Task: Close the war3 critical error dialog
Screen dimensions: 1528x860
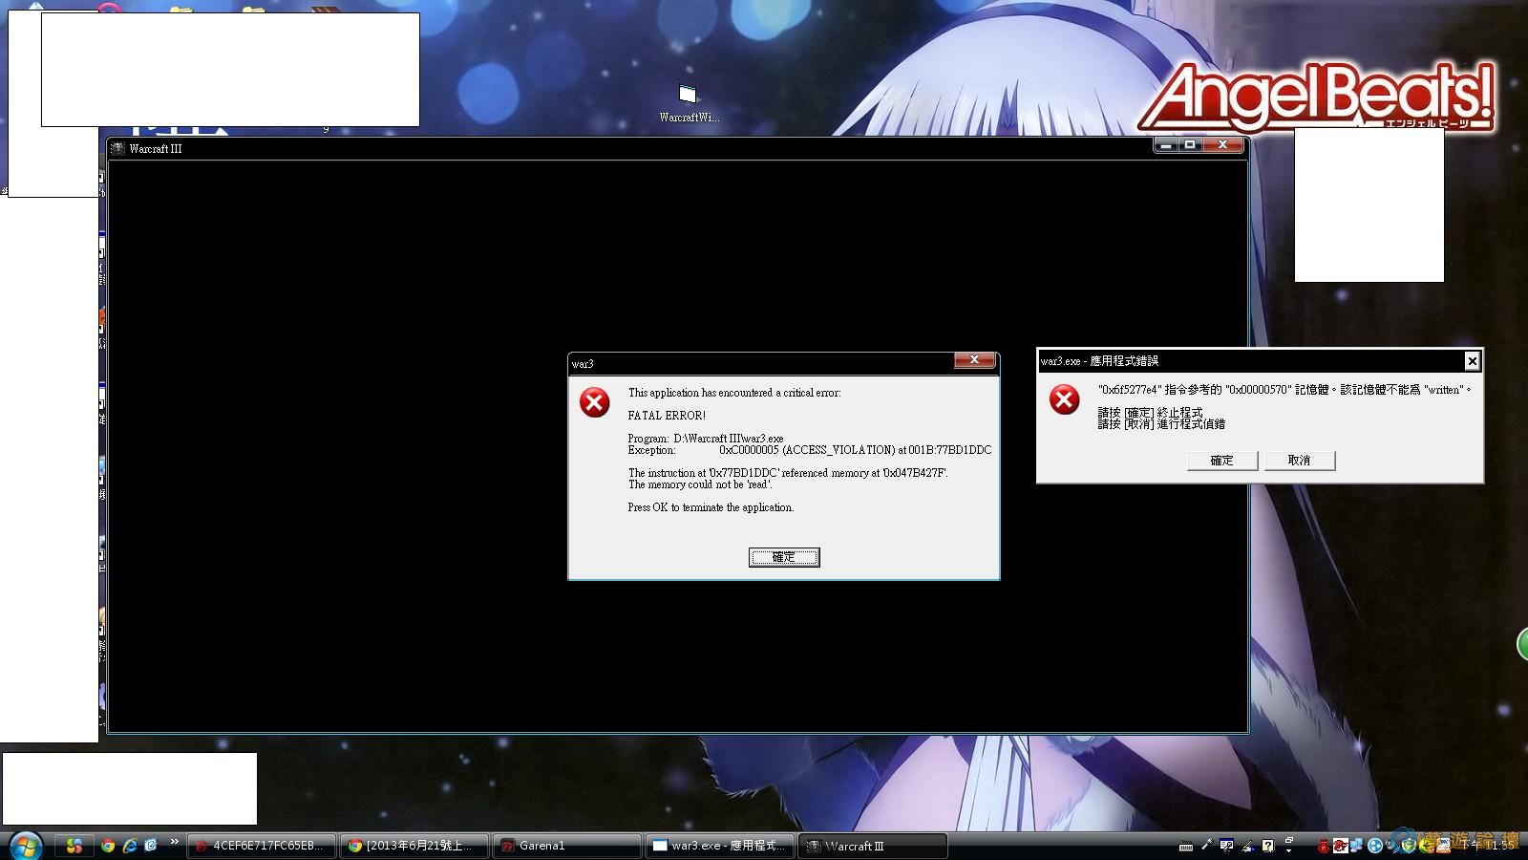Action: click(974, 360)
